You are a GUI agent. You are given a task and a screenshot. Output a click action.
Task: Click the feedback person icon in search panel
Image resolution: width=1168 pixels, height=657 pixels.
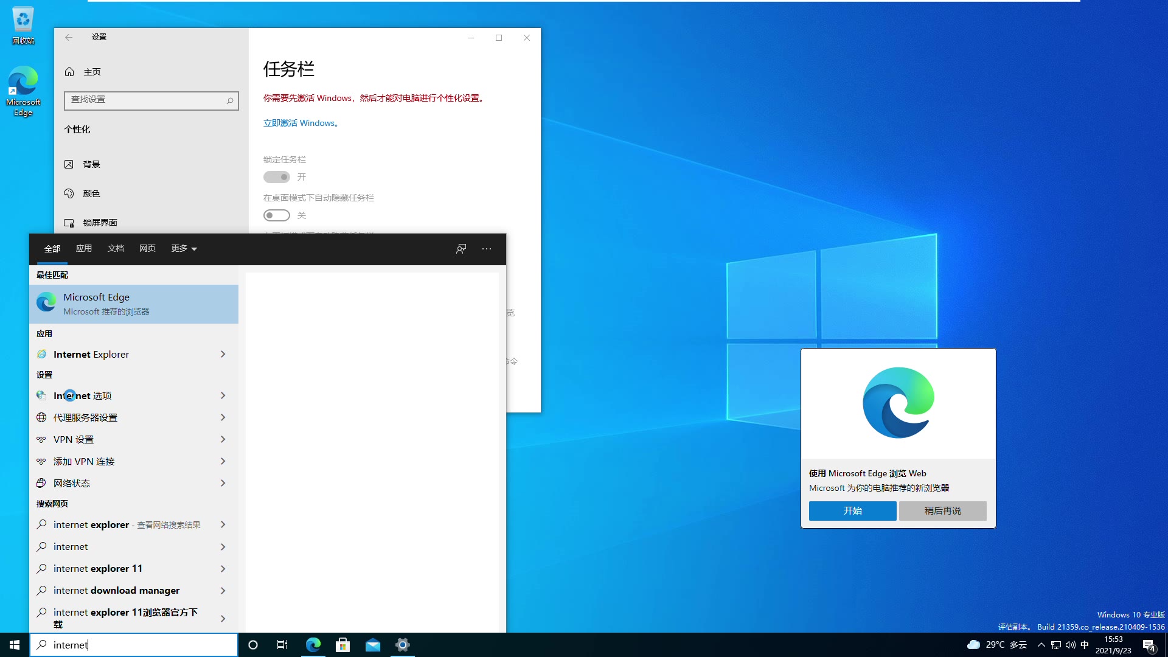point(461,249)
